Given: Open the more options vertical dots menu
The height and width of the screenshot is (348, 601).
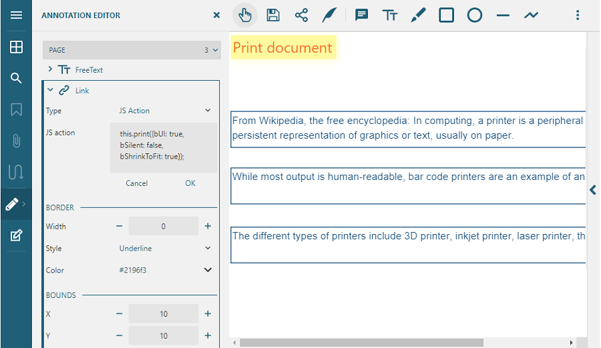Looking at the screenshot, I should pyautogui.click(x=578, y=15).
